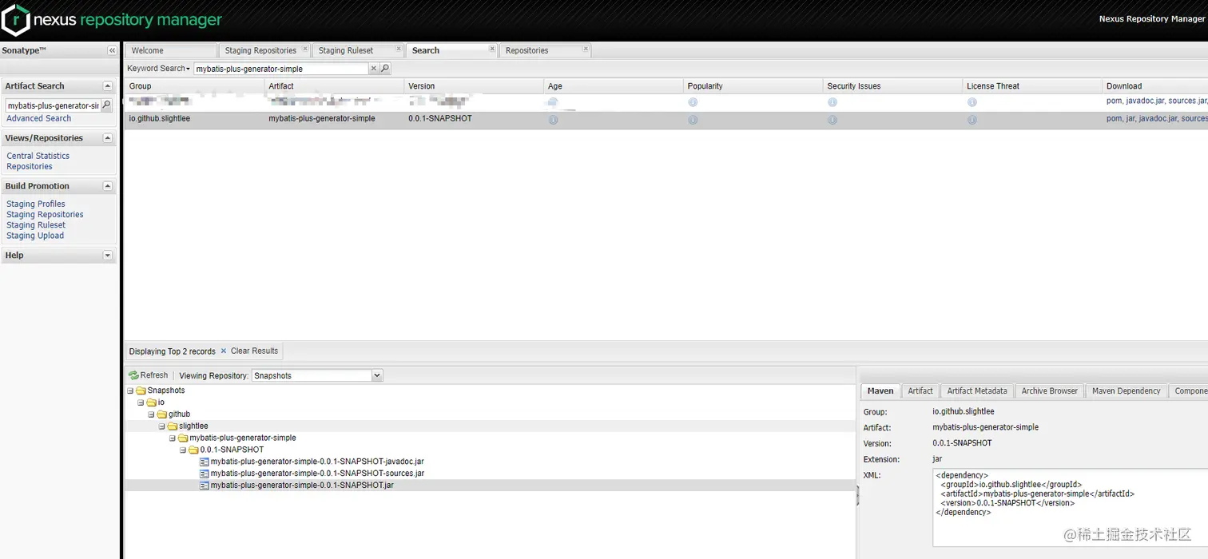The height and width of the screenshot is (559, 1208).
Task: Open the Central Statistics link
Action: point(38,156)
